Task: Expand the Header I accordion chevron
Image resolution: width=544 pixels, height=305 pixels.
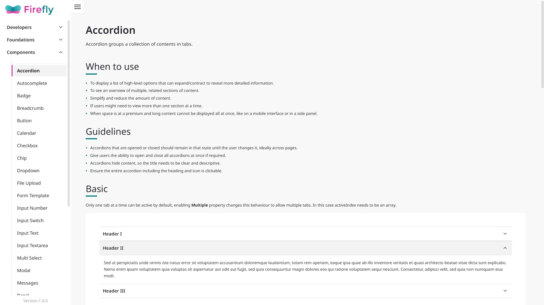Action: click(505, 234)
